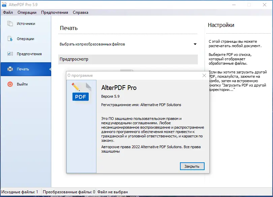Click the Печать page heading
This screenshot has height=197, width=273.
coord(69,28)
